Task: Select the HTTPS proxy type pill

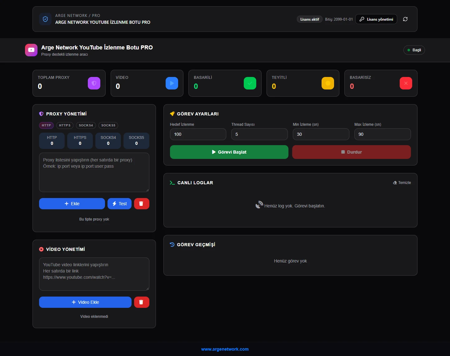Action: pos(65,125)
